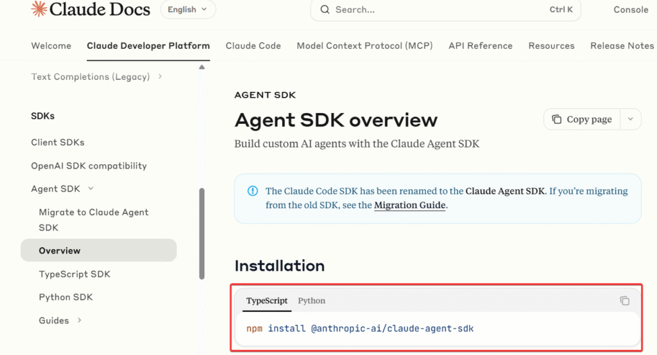Open TypeScript SDK in the sidebar
Image resolution: width=657 pixels, height=355 pixels.
pyautogui.click(x=74, y=274)
